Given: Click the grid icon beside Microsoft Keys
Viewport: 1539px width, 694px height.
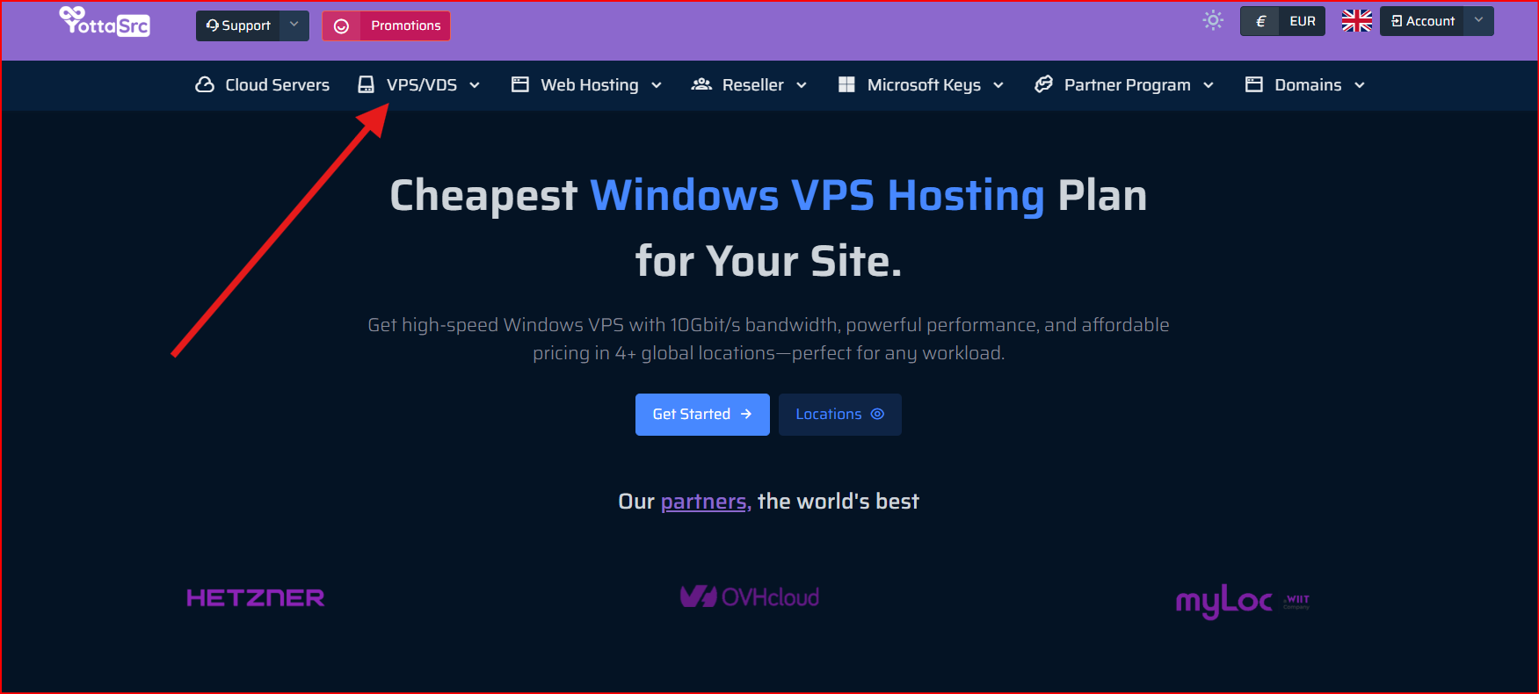Looking at the screenshot, I should pyautogui.click(x=846, y=84).
